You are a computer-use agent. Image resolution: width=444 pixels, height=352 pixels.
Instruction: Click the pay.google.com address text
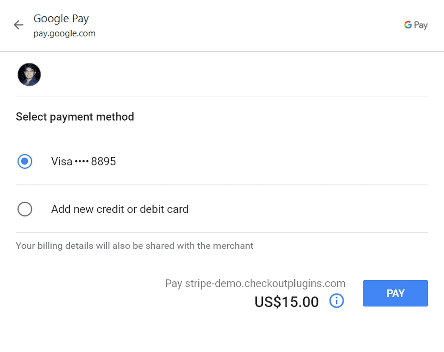tap(64, 34)
